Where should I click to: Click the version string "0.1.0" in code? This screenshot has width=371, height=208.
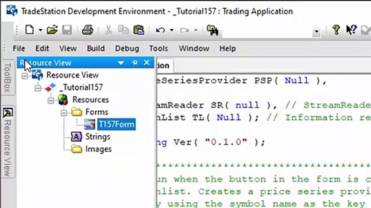coord(226,142)
